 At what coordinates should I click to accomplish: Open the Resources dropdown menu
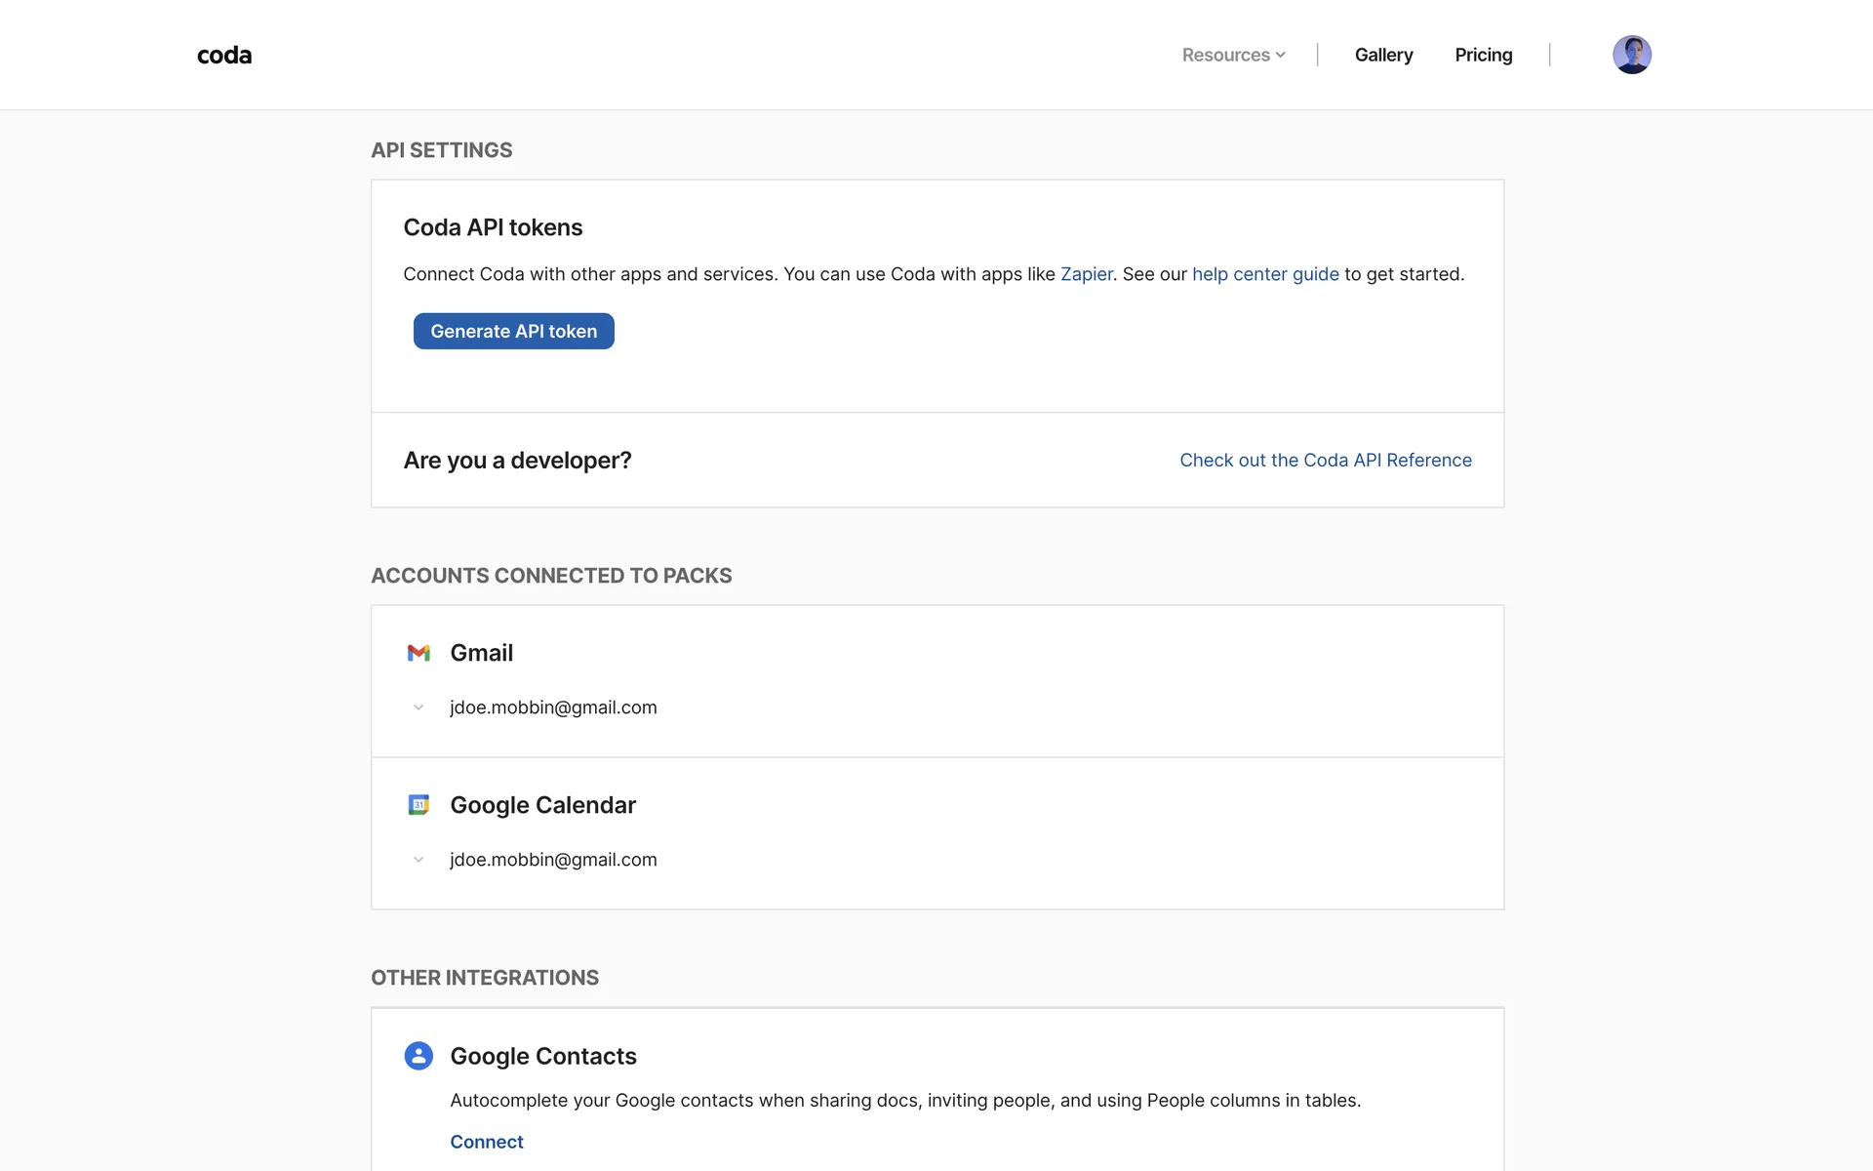1233,56
